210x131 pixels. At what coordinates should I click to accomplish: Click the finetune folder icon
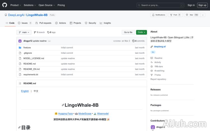tap(20, 48)
